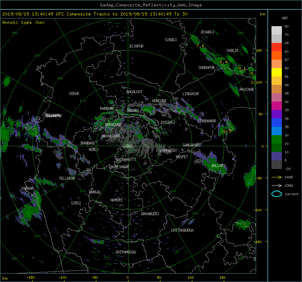302x282 pixels.
Task: Click the 7.6 storm top annotation
Action: [x=200, y=46]
